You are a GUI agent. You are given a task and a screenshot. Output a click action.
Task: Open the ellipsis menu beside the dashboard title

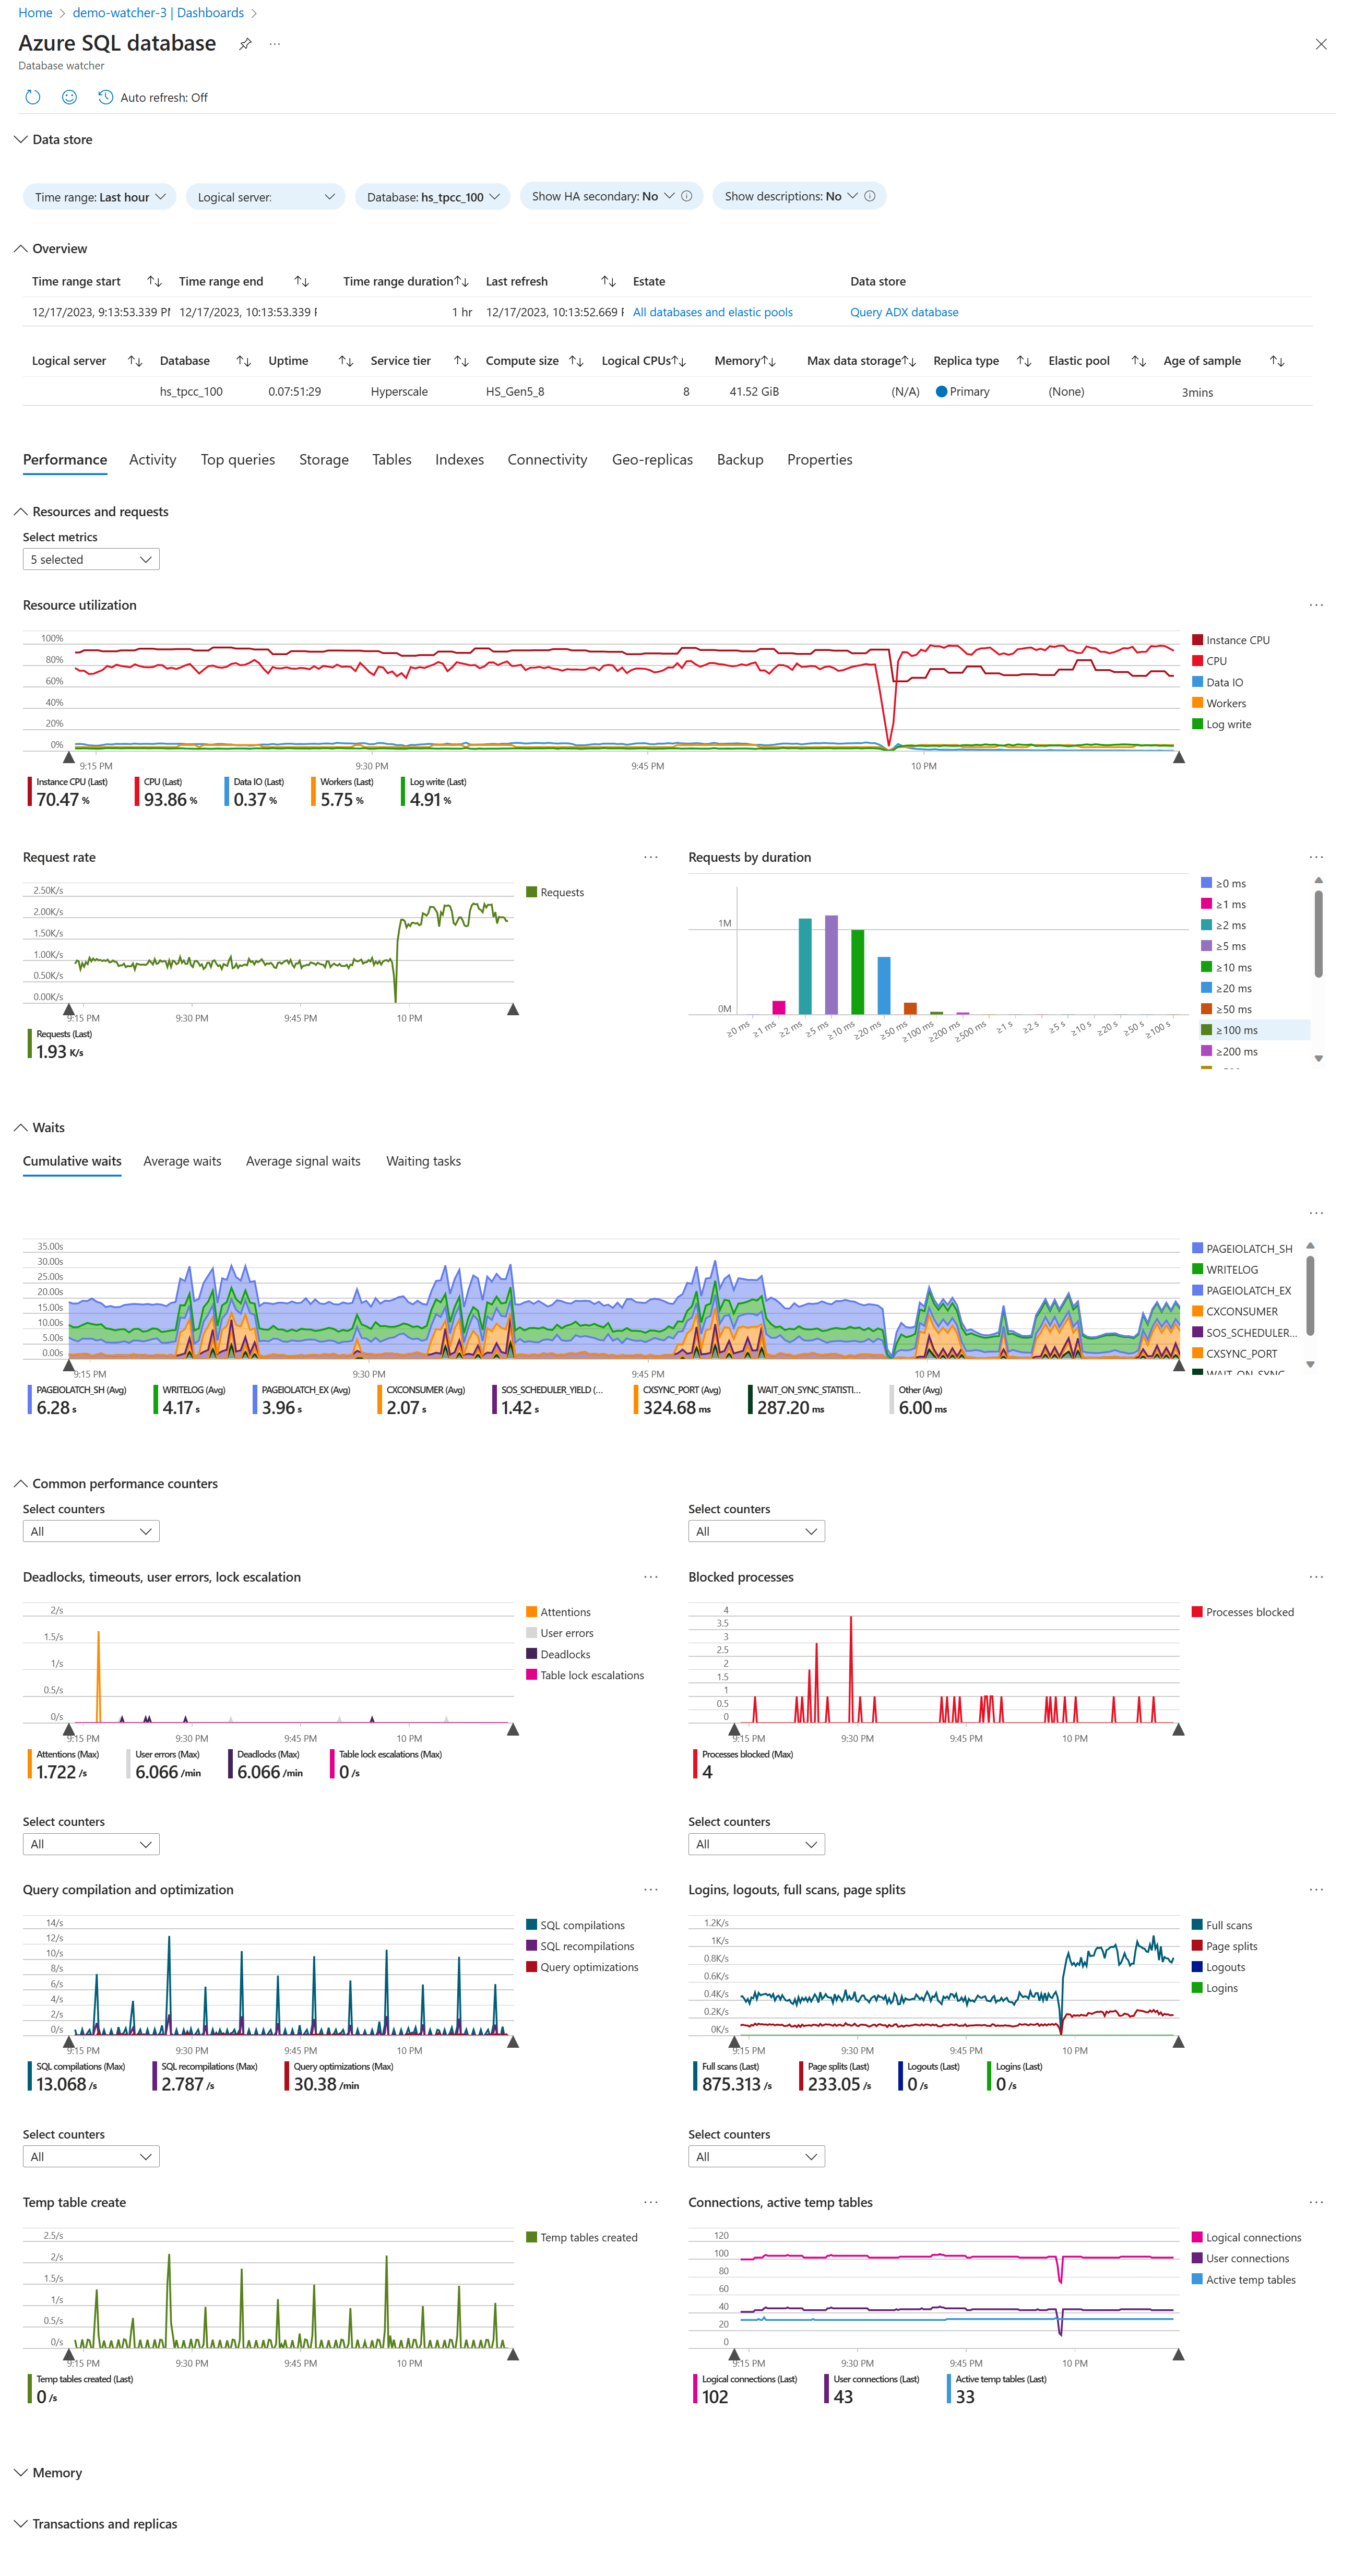click(x=275, y=44)
